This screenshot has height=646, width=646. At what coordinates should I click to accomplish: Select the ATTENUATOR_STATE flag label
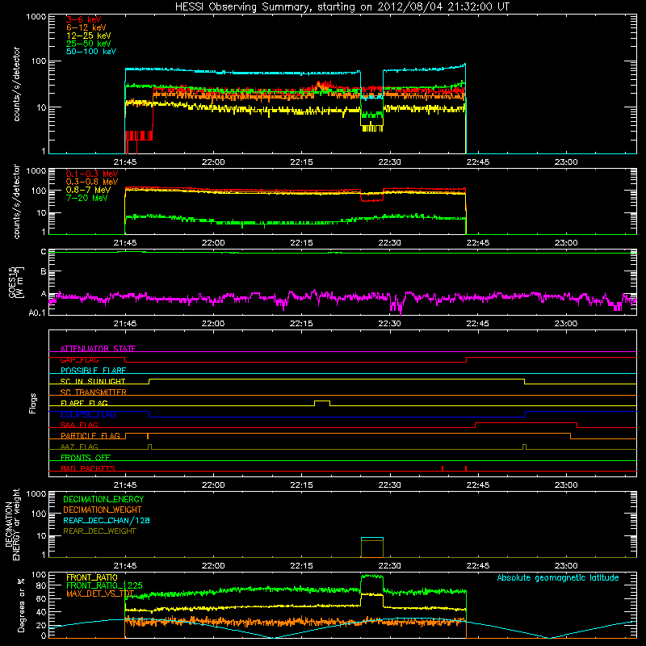tap(98, 349)
